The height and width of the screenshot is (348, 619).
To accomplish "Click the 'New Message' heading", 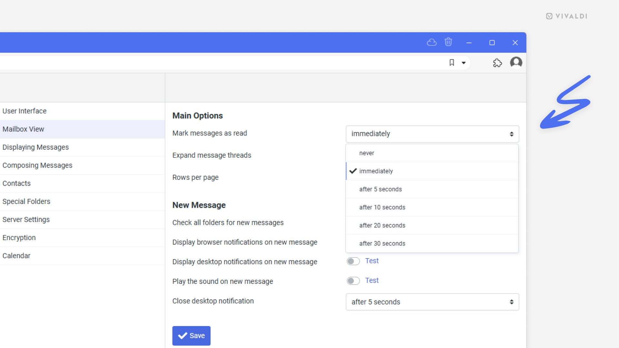I will tap(199, 205).
